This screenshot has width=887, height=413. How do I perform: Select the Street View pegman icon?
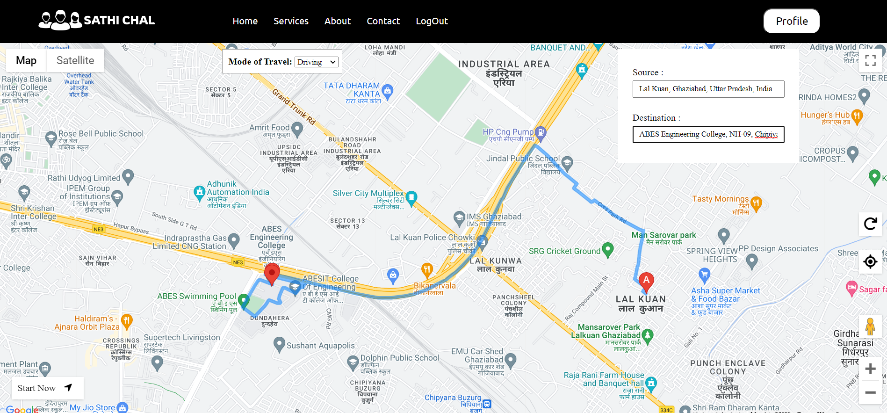point(870,326)
